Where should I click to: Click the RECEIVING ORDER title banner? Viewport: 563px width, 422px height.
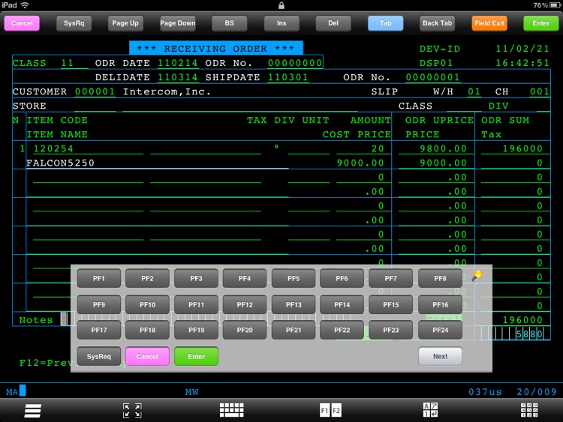click(215, 48)
